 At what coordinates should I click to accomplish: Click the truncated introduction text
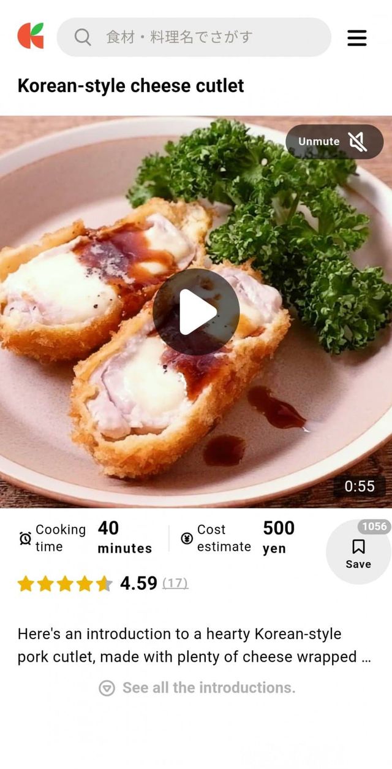(194, 645)
